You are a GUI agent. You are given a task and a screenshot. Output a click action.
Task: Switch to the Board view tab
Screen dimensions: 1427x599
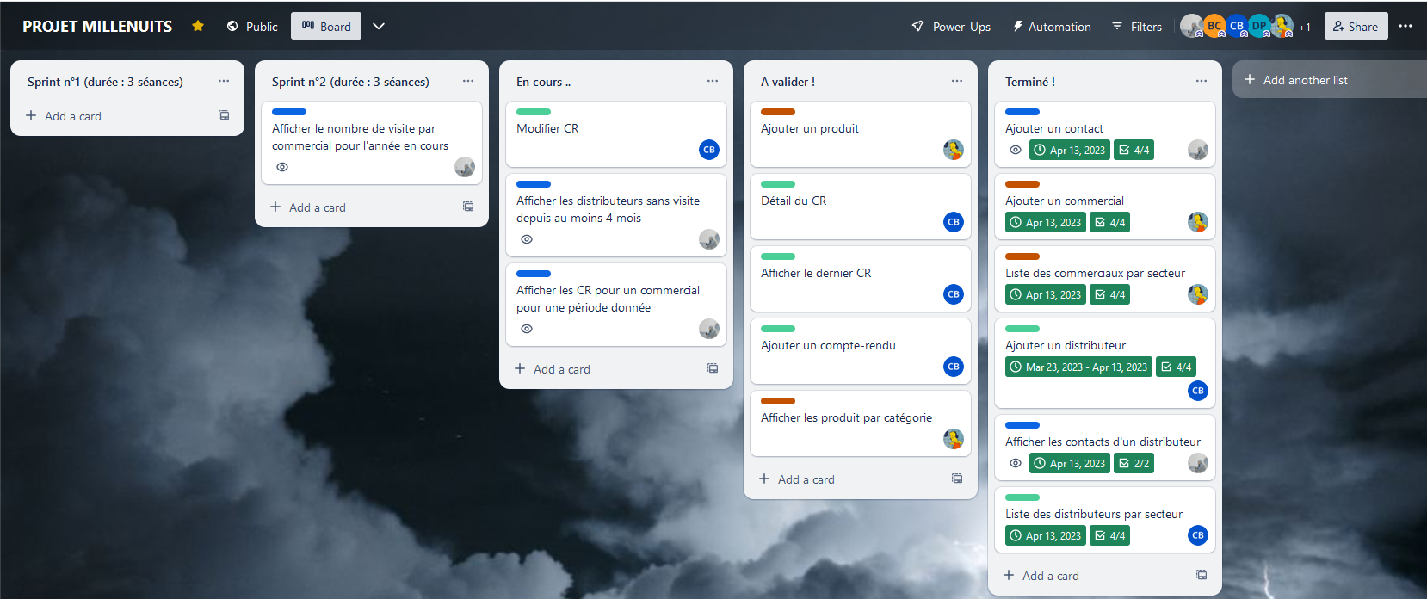[x=326, y=27]
